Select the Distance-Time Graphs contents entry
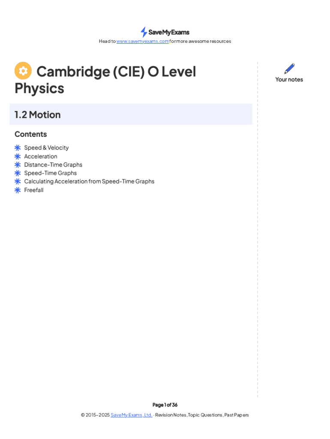Image resolution: width=330 pixels, height=439 pixels. click(x=53, y=165)
